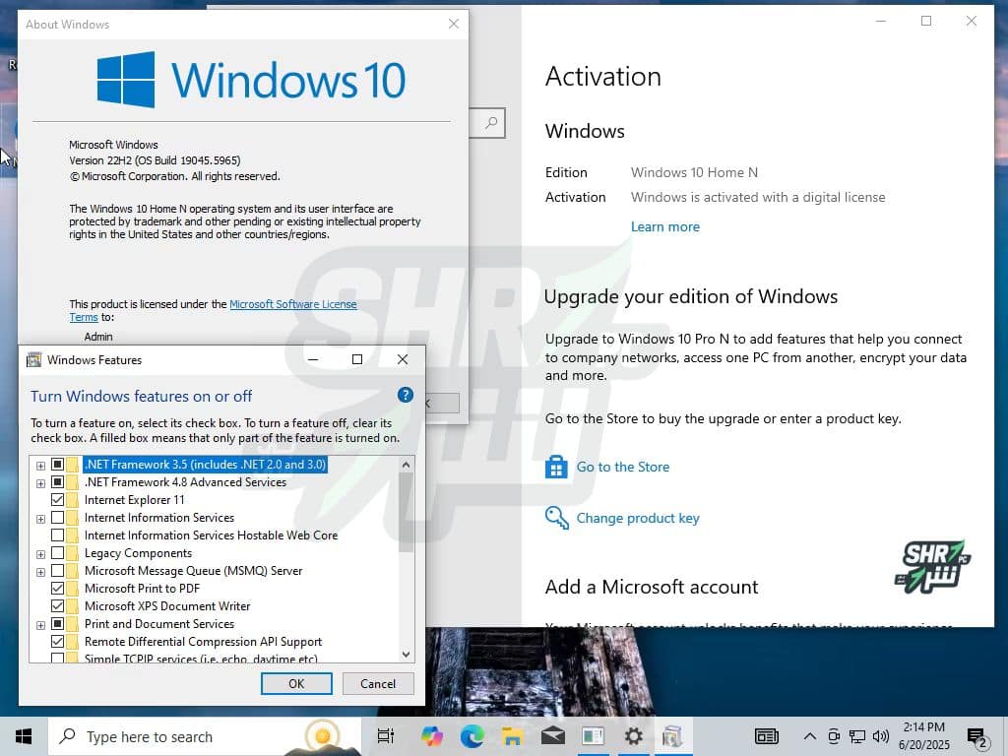Viewport: 1008px width, 756px height.
Task: Click the features list scrollbar down arrow
Action: coord(406,655)
